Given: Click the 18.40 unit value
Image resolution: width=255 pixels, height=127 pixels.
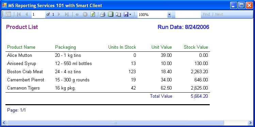Looking at the screenshot, I should click(166, 72).
